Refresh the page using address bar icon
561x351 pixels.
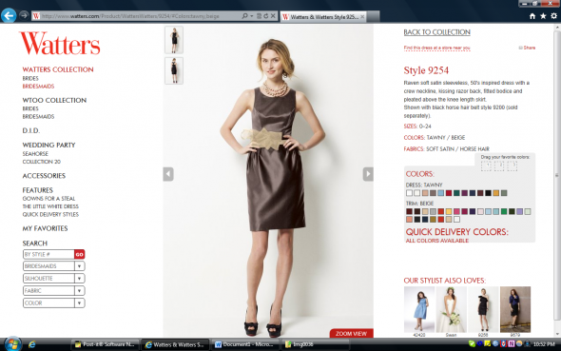tap(266, 16)
